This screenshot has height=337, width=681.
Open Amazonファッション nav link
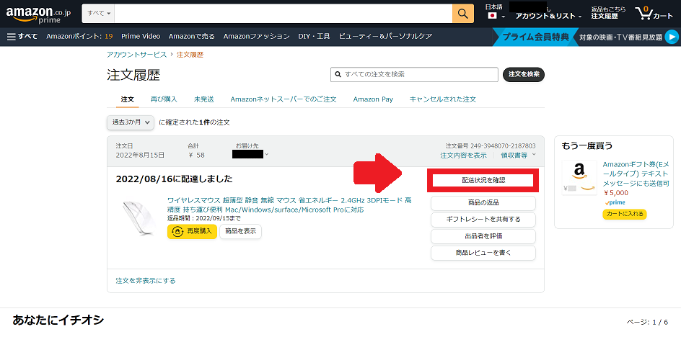pyautogui.click(x=257, y=37)
